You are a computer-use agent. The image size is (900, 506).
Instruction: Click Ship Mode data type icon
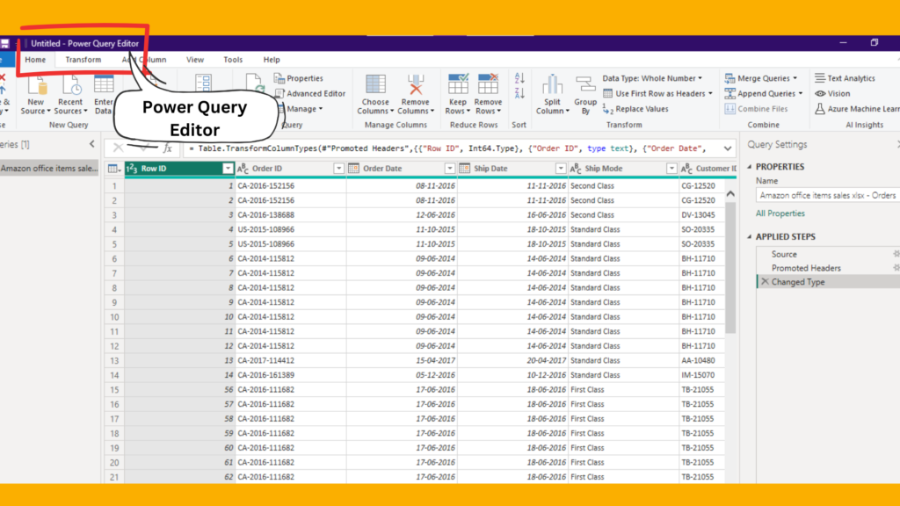point(575,169)
